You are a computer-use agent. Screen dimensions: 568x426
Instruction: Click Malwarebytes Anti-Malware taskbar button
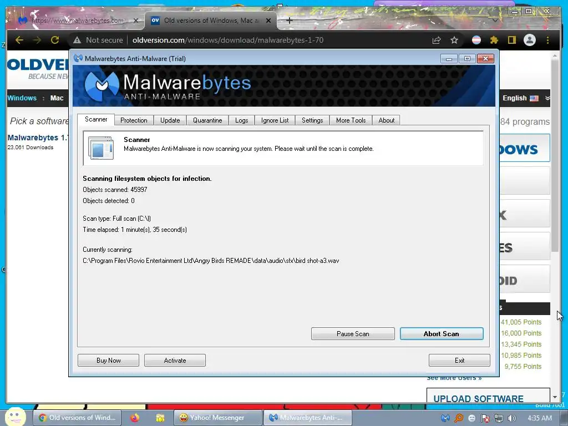(x=307, y=418)
